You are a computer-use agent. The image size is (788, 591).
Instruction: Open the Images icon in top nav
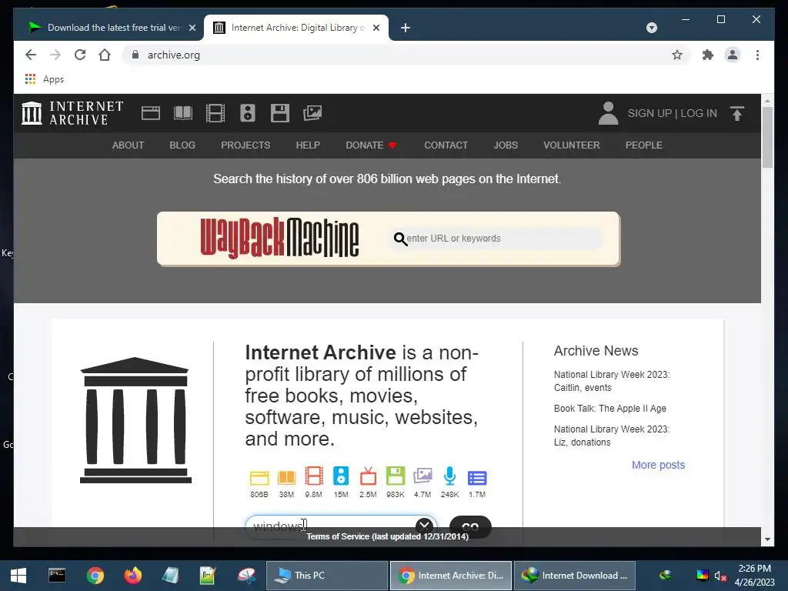pyautogui.click(x=312, y=113)
